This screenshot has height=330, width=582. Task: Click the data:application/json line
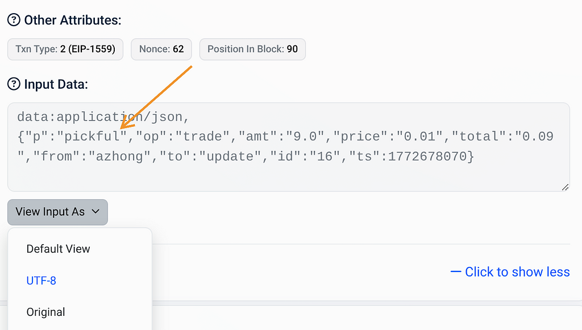pos(102,117)
